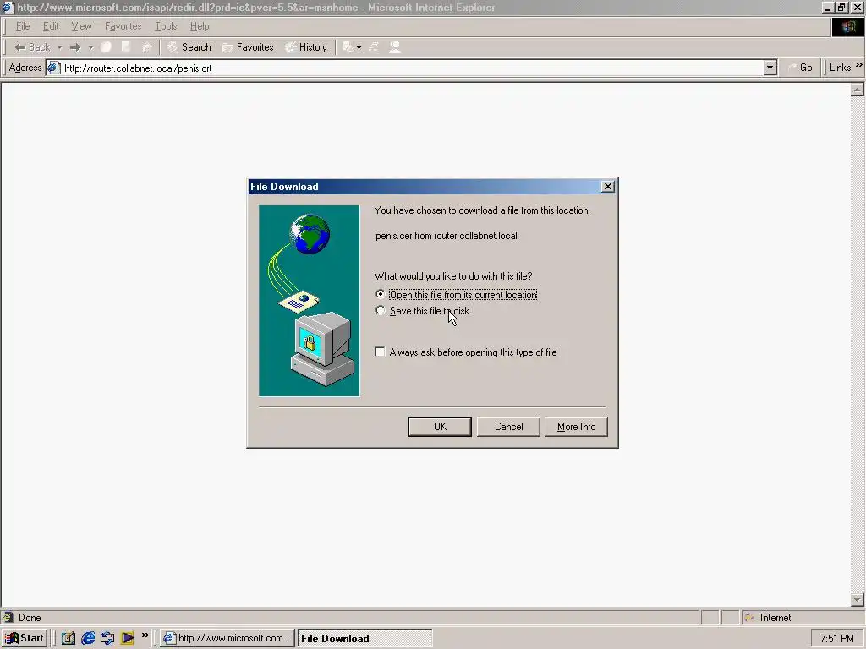Click the Done status bar text
This screenshot has height=649, width=866.
click(x=30, y=618)
